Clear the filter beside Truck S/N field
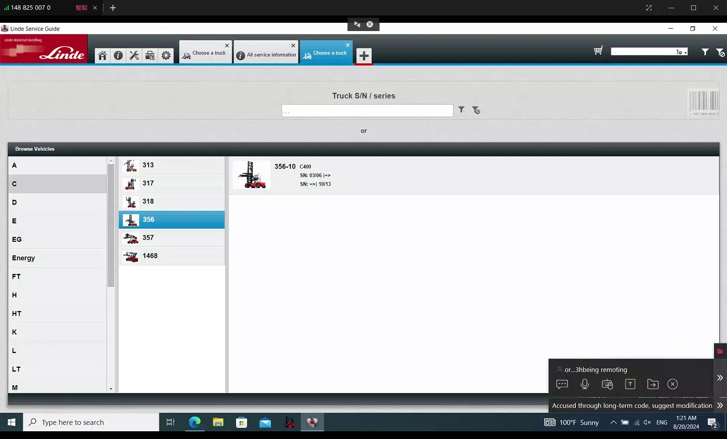The height and width of the screenshot is (439, 727). coord(476,110)
